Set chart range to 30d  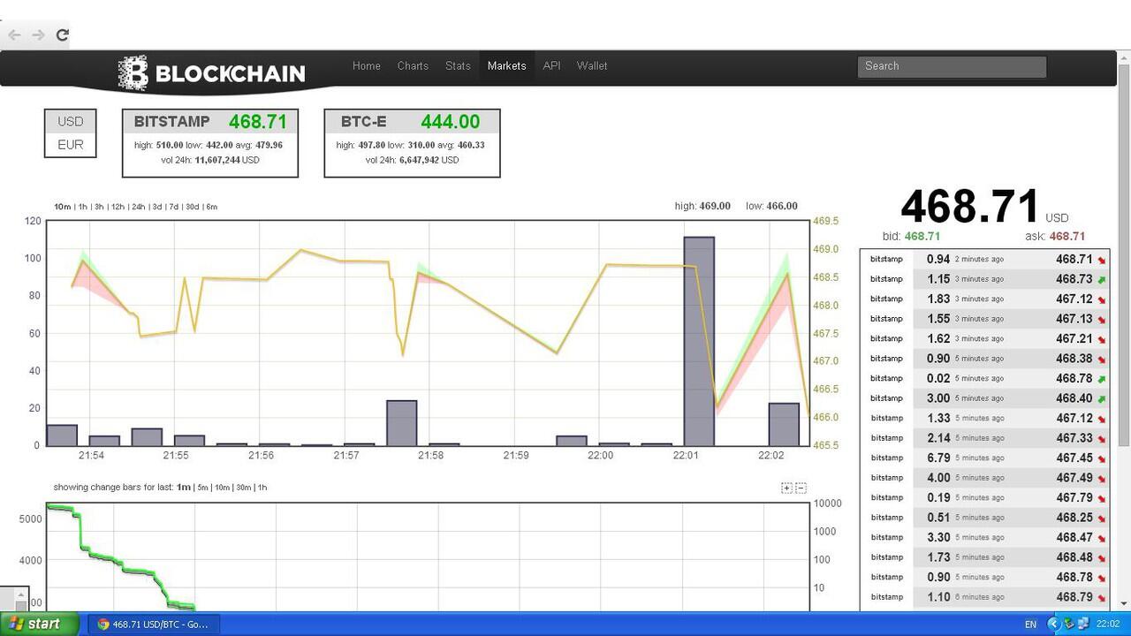[x=193, y=207]
